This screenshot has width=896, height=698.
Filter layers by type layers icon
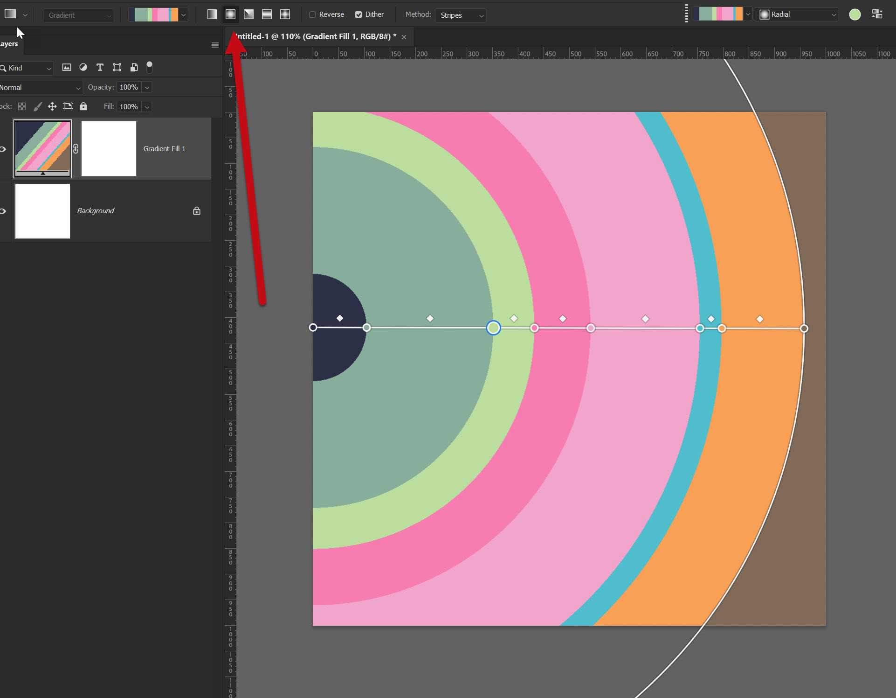click(x=100, y=67)
